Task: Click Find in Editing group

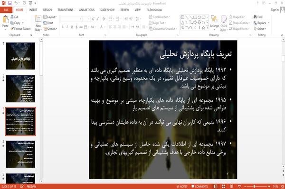Action: [x=258, y=17]
